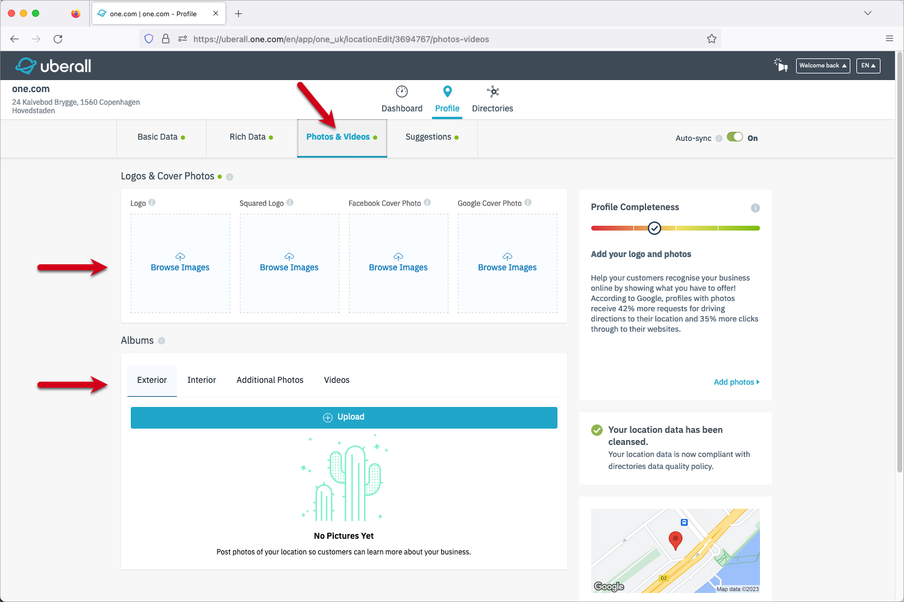Click info icon next to Albums heading
904x602 pixels.
click(162, 341)
